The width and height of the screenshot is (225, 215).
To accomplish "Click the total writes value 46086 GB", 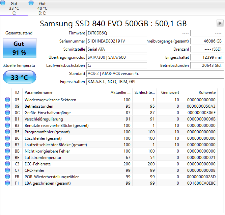I will click(207, 41).
